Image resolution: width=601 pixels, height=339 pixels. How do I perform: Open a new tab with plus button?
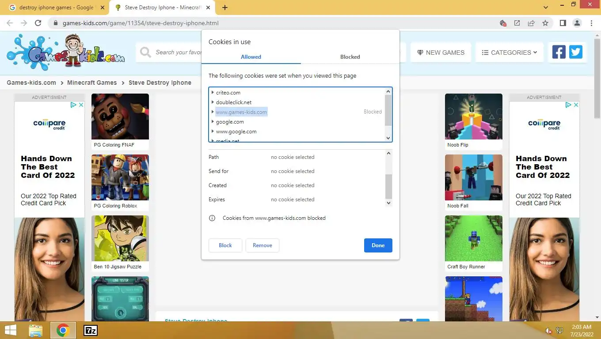[225, 8]
